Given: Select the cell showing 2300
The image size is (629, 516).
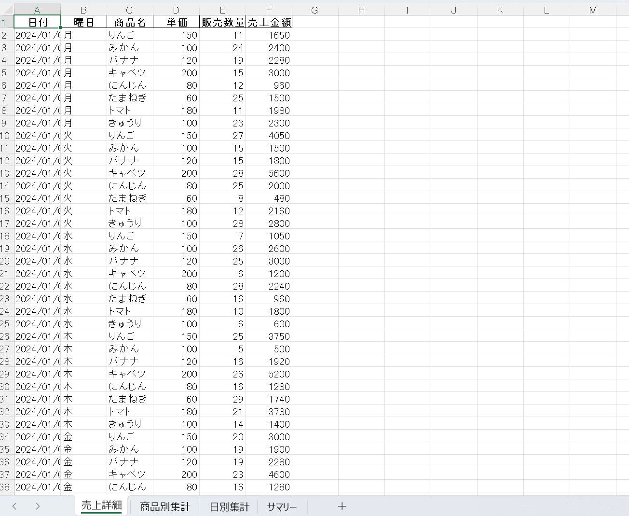Looking at the screenshot, I should [269, 123].
